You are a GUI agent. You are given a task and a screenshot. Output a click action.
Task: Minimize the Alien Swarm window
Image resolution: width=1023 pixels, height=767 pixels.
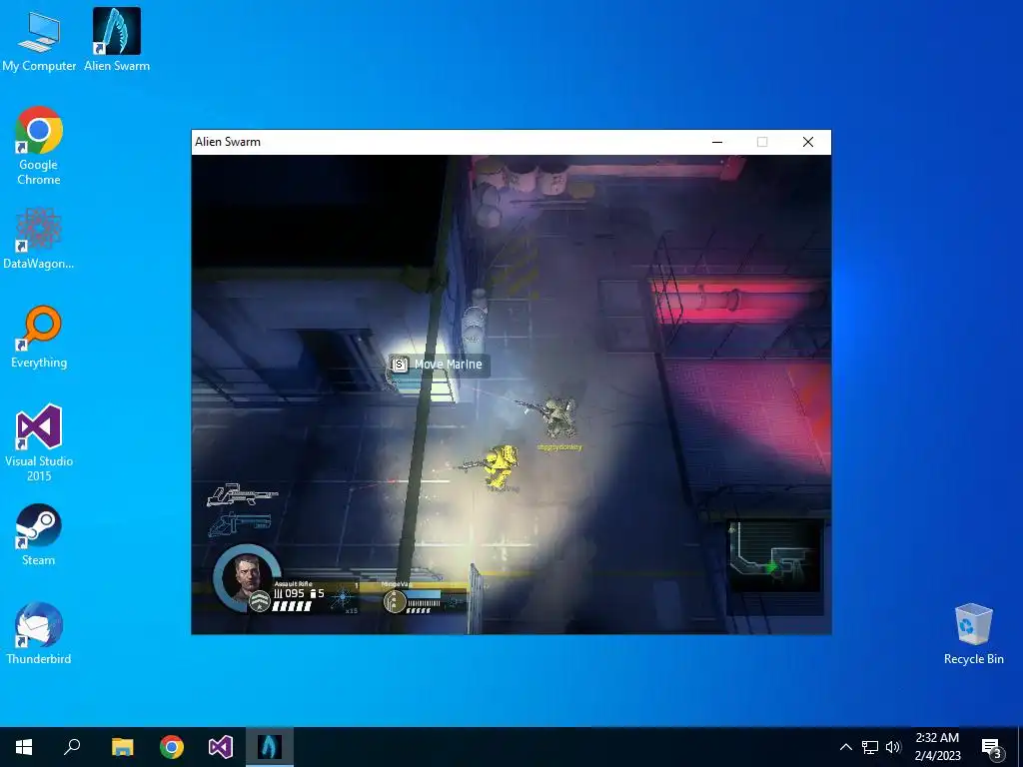pyautogui.click(x=717, y=142)
